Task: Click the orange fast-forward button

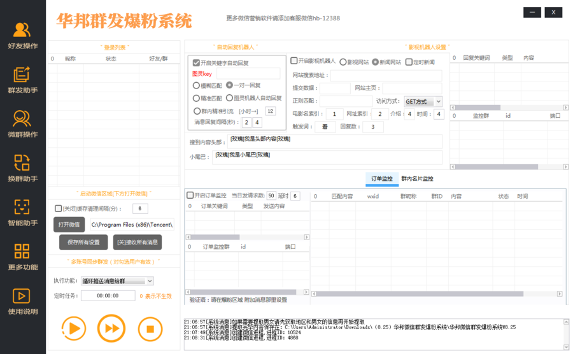Action: pos(111,329)
